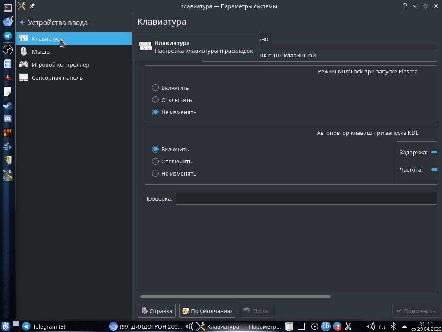The width and height of the screenshot is (442, 332).
Task: Set NumLock mode to Включить
Action: point(155,88)
